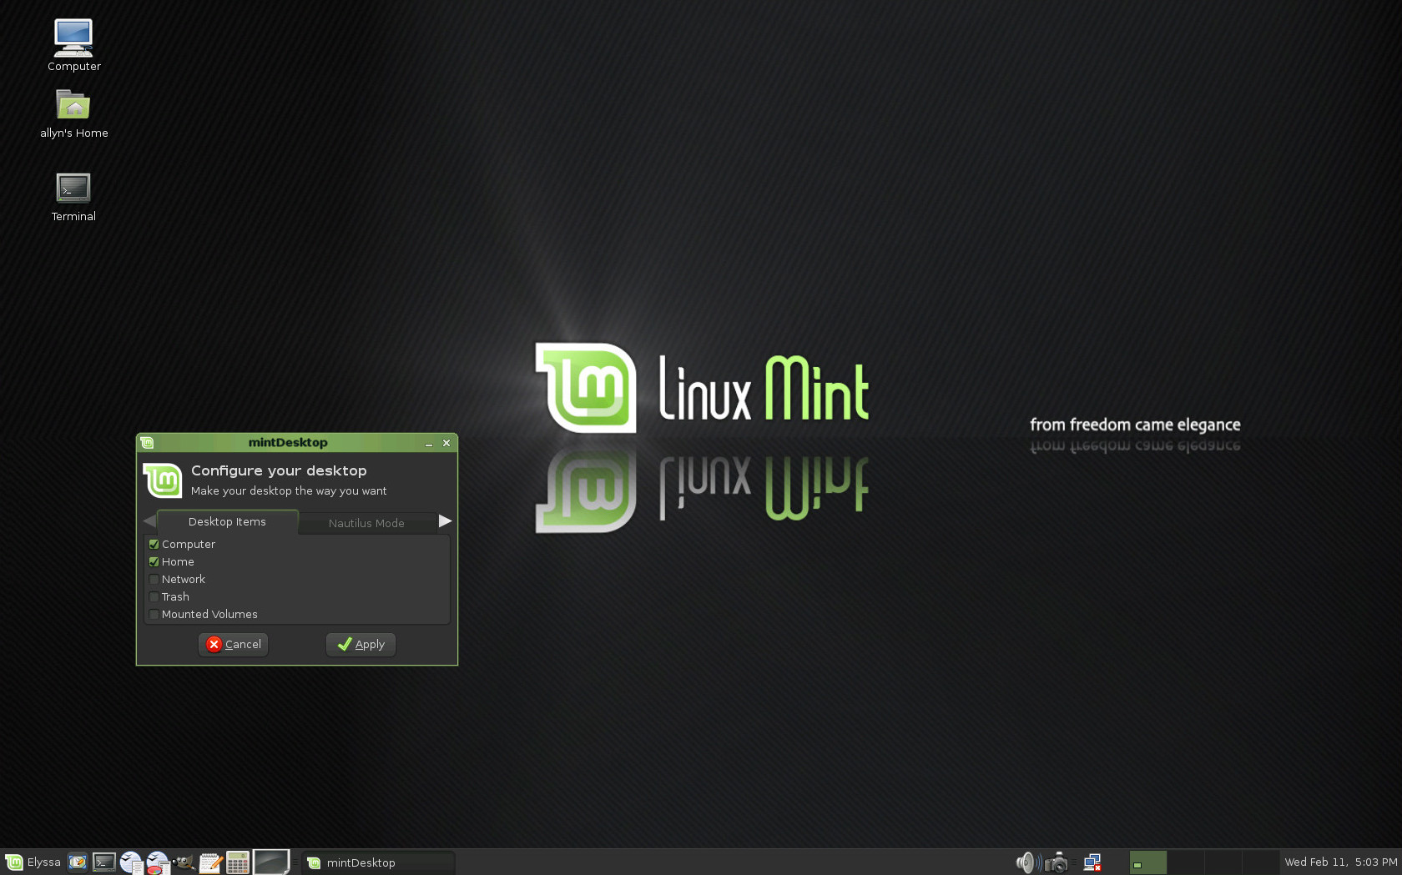Enable the Network desktop item checkbox
1402x875 pixels.
click(x=154, y=579)
